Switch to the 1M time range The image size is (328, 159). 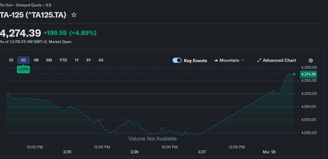[36, 60]
